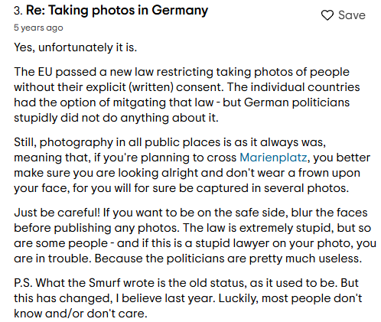Click the line starting 'Just be careful!'
The height and width of the screenshot is (322, 381).
190,213
